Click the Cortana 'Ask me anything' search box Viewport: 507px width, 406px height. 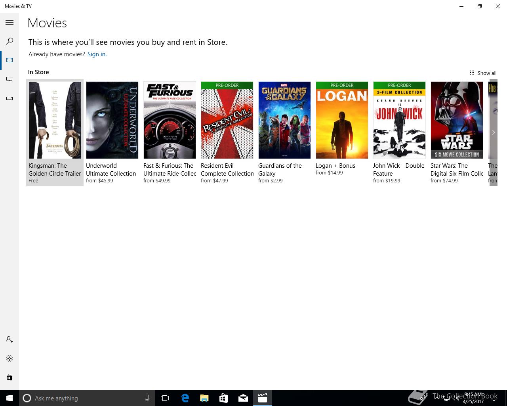pos(86,398)
